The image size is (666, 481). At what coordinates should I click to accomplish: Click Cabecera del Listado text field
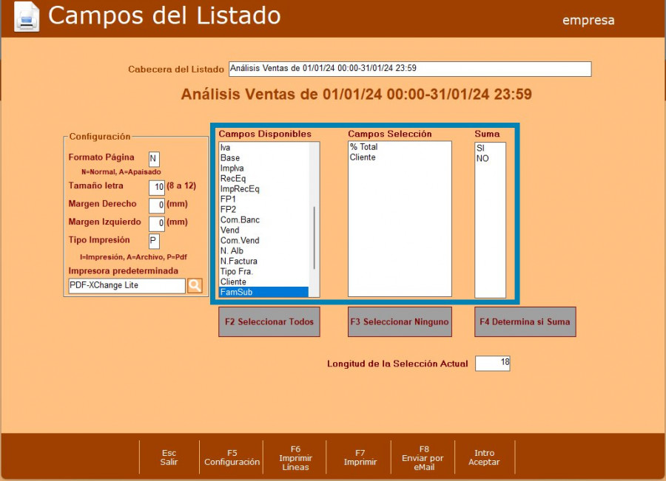[x=409, y=69]
